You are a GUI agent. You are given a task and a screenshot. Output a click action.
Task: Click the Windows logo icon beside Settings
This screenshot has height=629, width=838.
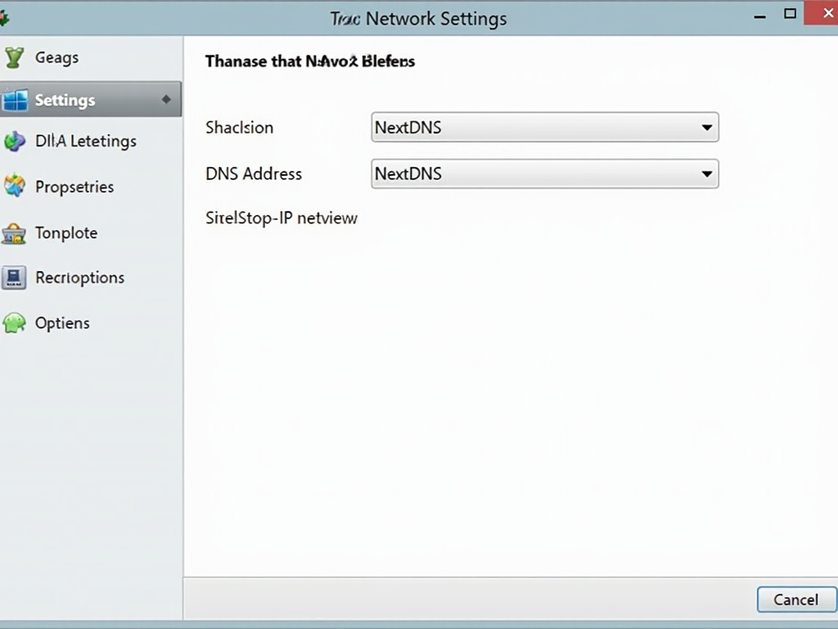coord(15,100)
